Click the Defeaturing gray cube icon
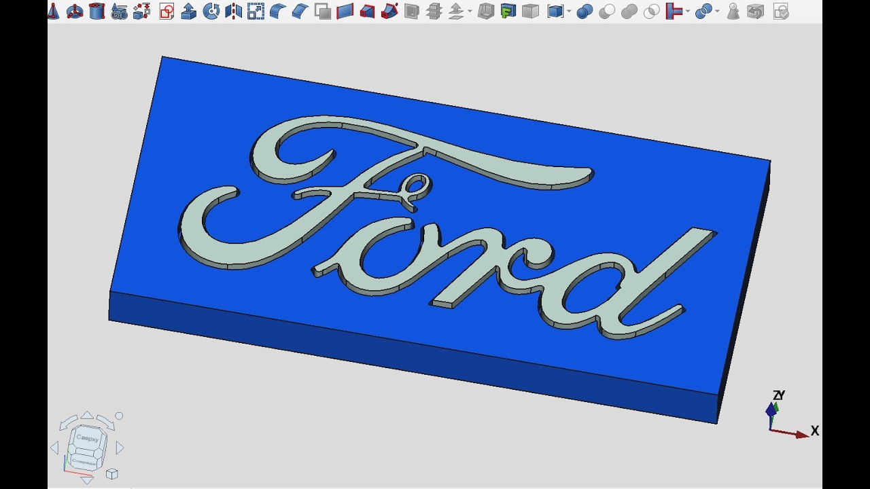Image resolution: width=870 pixels, height=489 pixels. (x=755, y=12)
